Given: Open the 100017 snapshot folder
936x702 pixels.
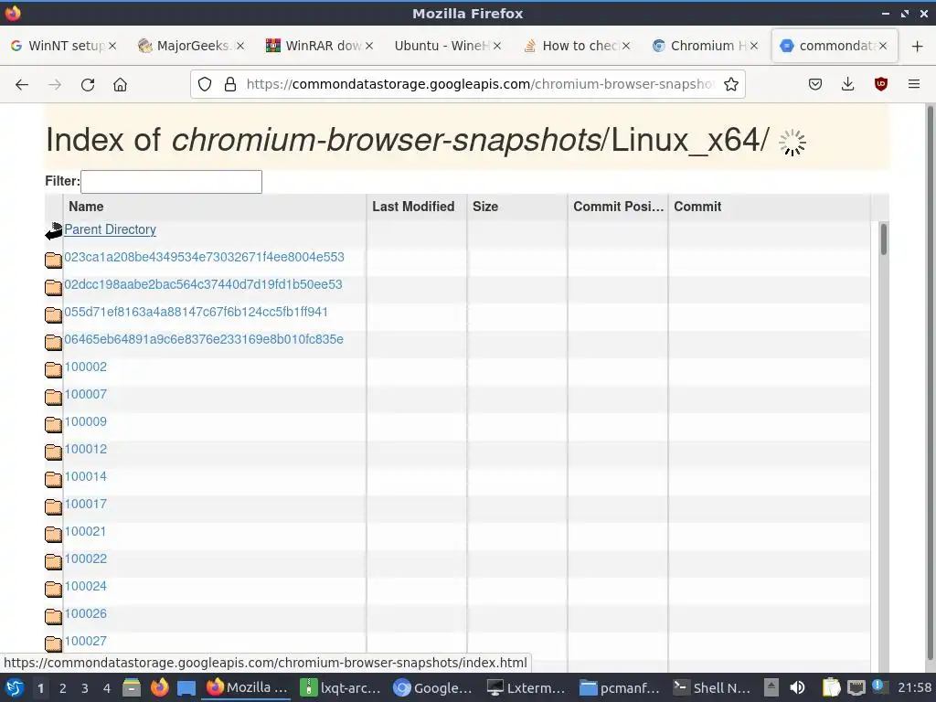Looking at the screenshot, I should 85,505.
